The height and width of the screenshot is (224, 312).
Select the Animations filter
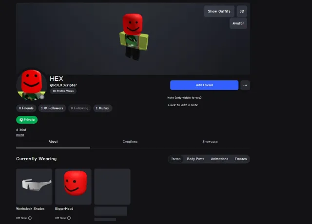point(219,159)
